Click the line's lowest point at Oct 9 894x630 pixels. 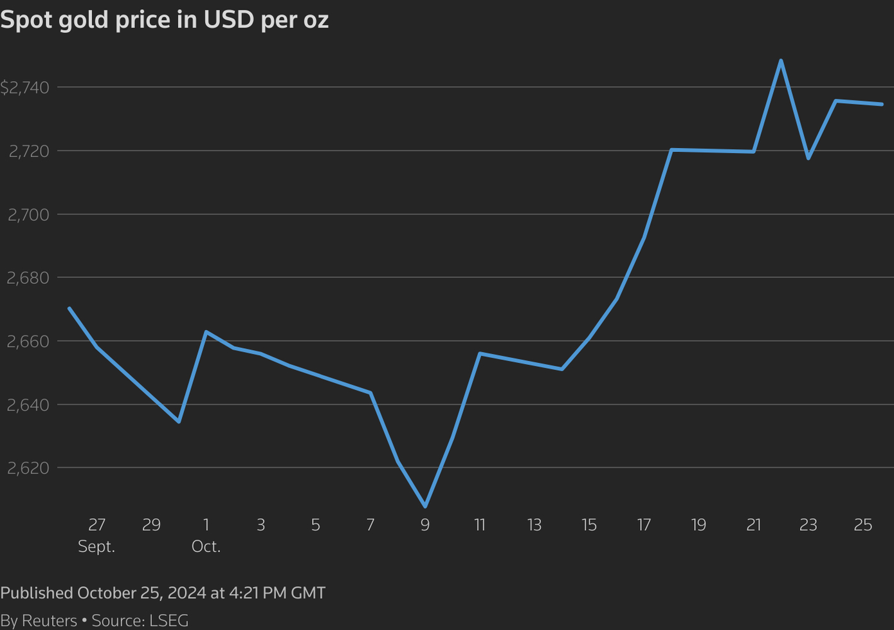pos(425,506)
